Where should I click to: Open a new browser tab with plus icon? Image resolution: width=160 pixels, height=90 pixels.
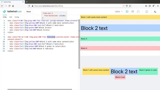tap(27, 2)
